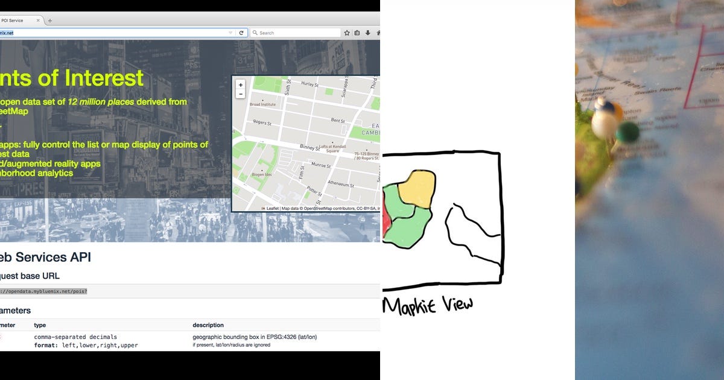Open a new browser tab

(x=49, y=20)
